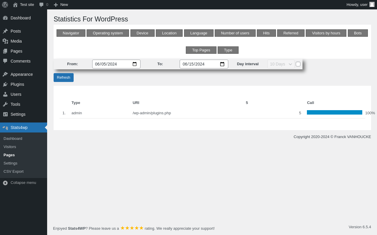Click the plus icon next to New
377x235 pixels.
pos(56,5)
